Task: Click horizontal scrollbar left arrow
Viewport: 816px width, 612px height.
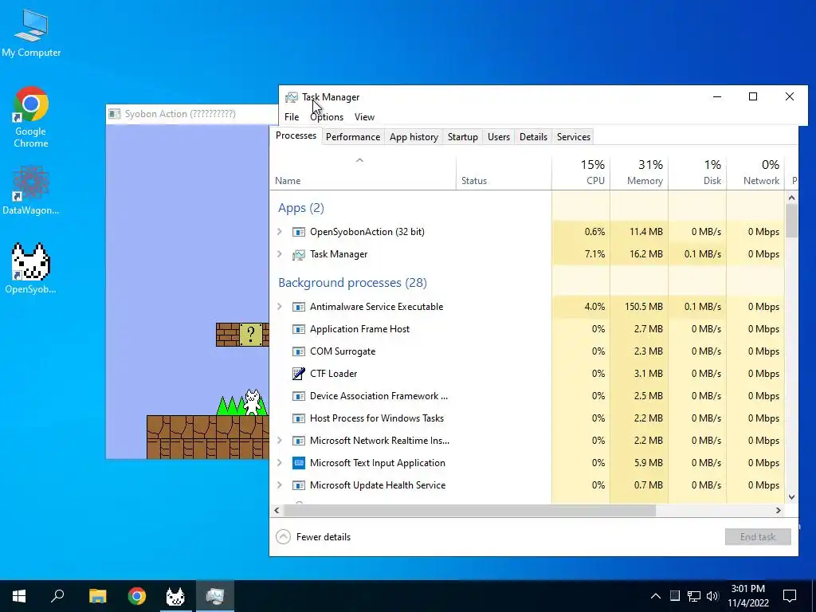Action: (x=277, y=511)
